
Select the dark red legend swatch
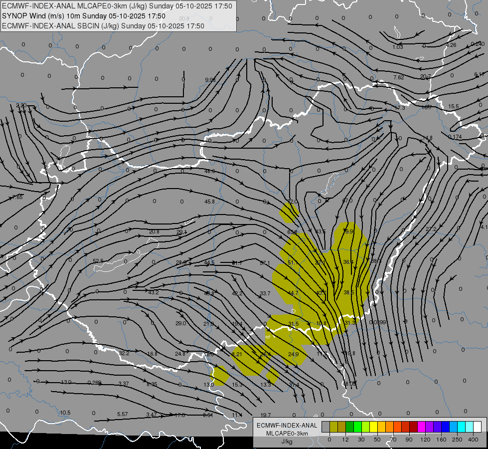(414, 427)
